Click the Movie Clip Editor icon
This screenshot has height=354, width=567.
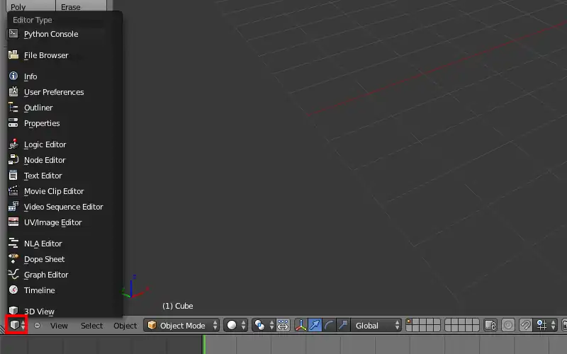tap(13, 191)
